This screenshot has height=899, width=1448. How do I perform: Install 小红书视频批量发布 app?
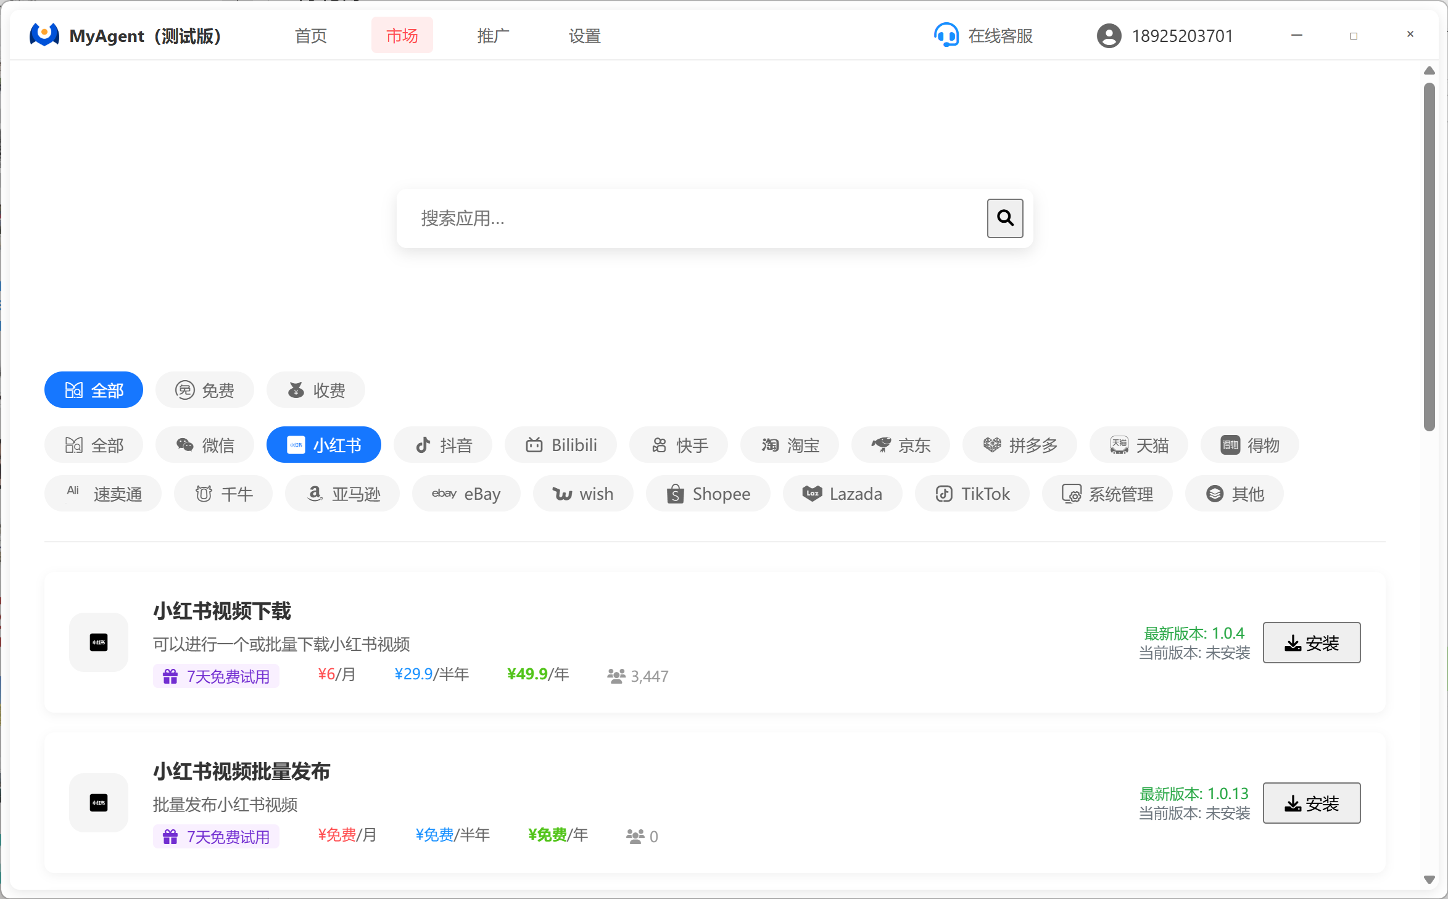click(1311, 803)
